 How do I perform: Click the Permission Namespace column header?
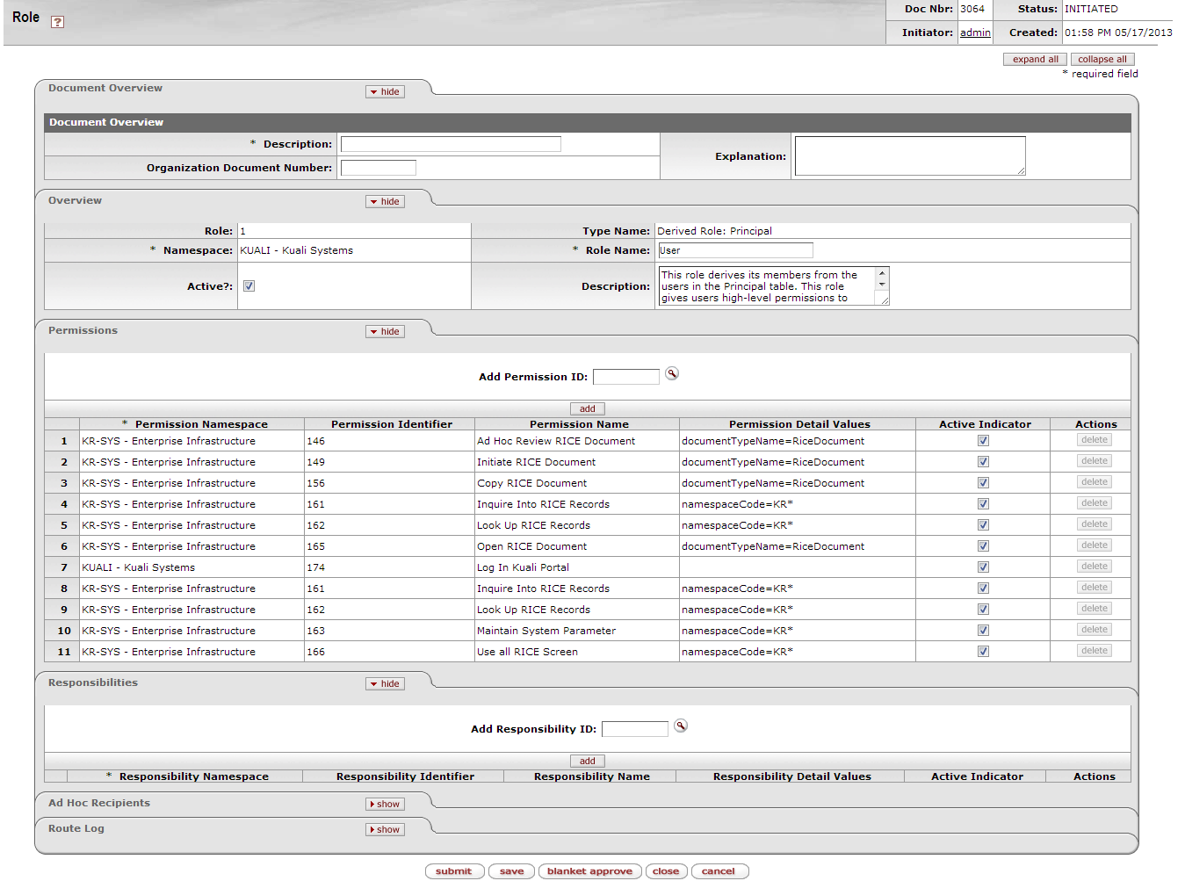pyautogui.click(x=201, y=424)
